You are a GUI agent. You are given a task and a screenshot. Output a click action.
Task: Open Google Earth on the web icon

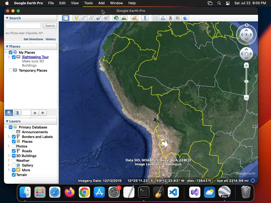click(185, 18)
